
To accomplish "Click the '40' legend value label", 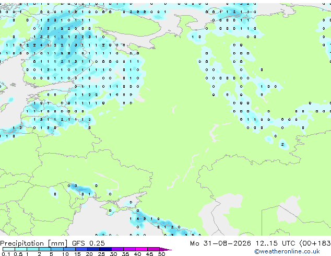I will click(x=137, y=254).
